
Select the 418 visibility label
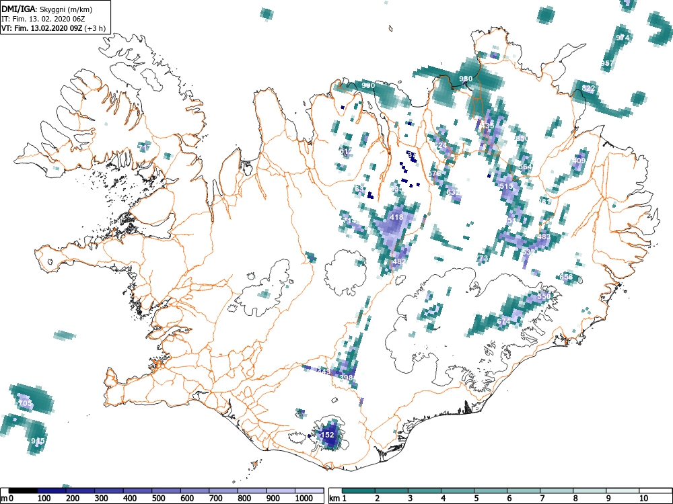click(x=396, y=217)
